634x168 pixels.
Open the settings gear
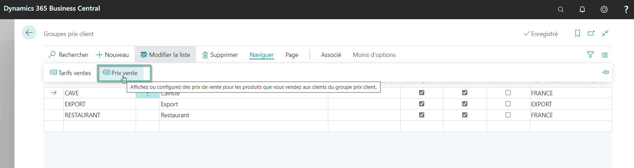point(604,10)
